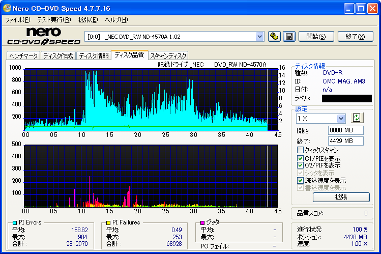Click the magenta ジッタ legend swatch
This screenshot has height=254, width=381.
[202, 222]
